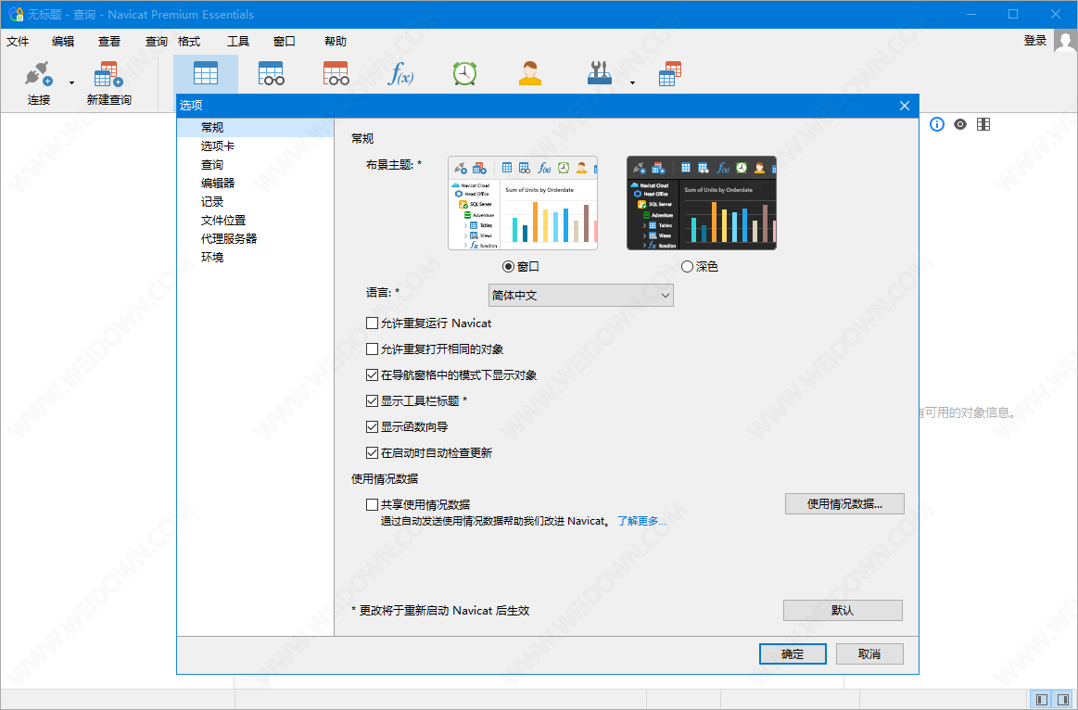This screenshot has height=710, width=1078.
Task: Follow the 了解更多... link
Action: pos(641,521)
